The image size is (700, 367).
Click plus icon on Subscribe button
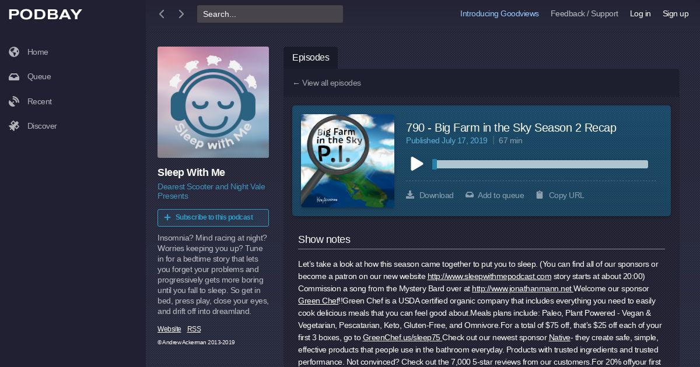point(167,217)
